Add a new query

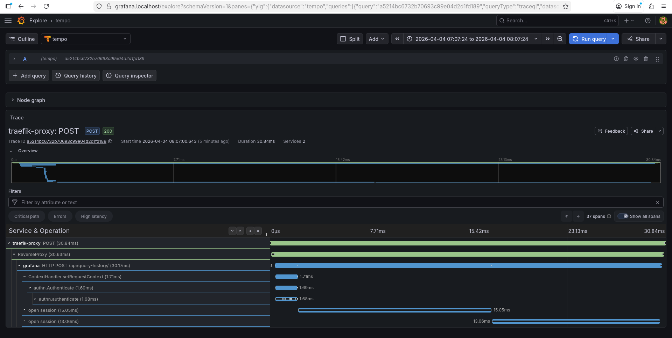pos(29,75)
